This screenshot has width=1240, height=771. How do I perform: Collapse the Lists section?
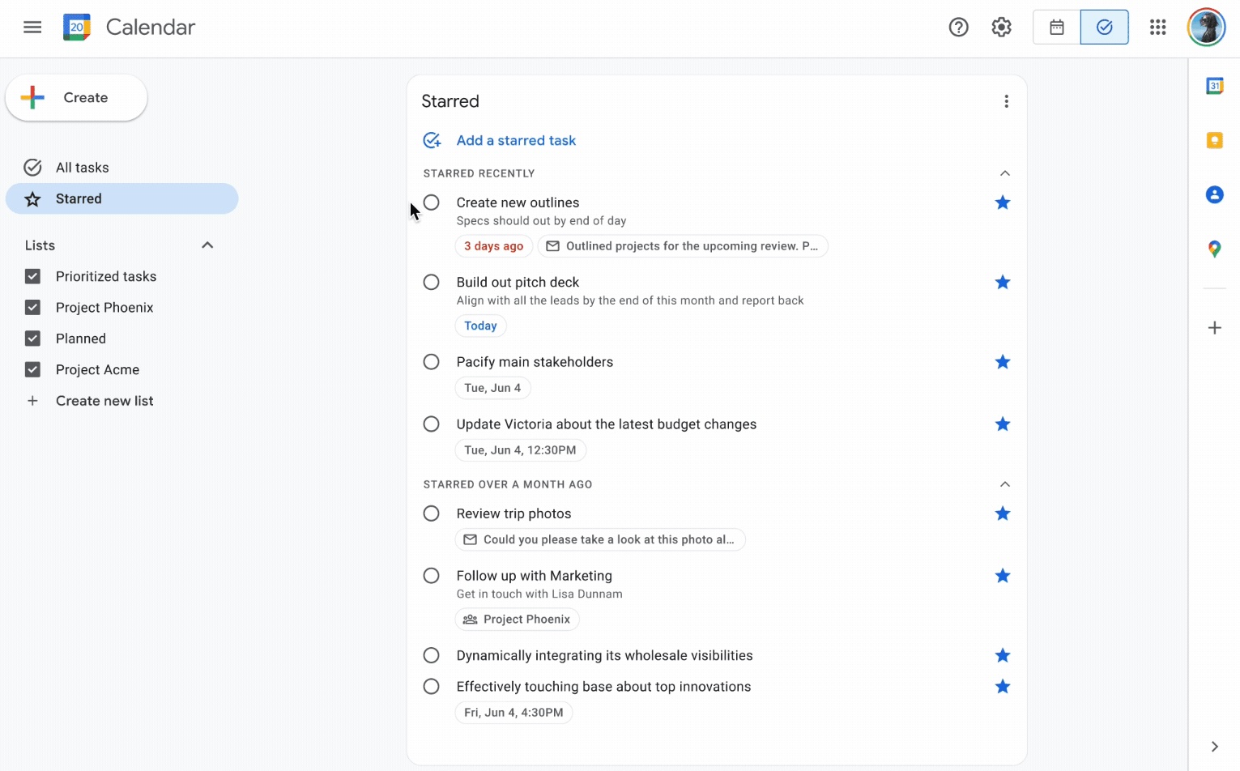coord(207,245)
